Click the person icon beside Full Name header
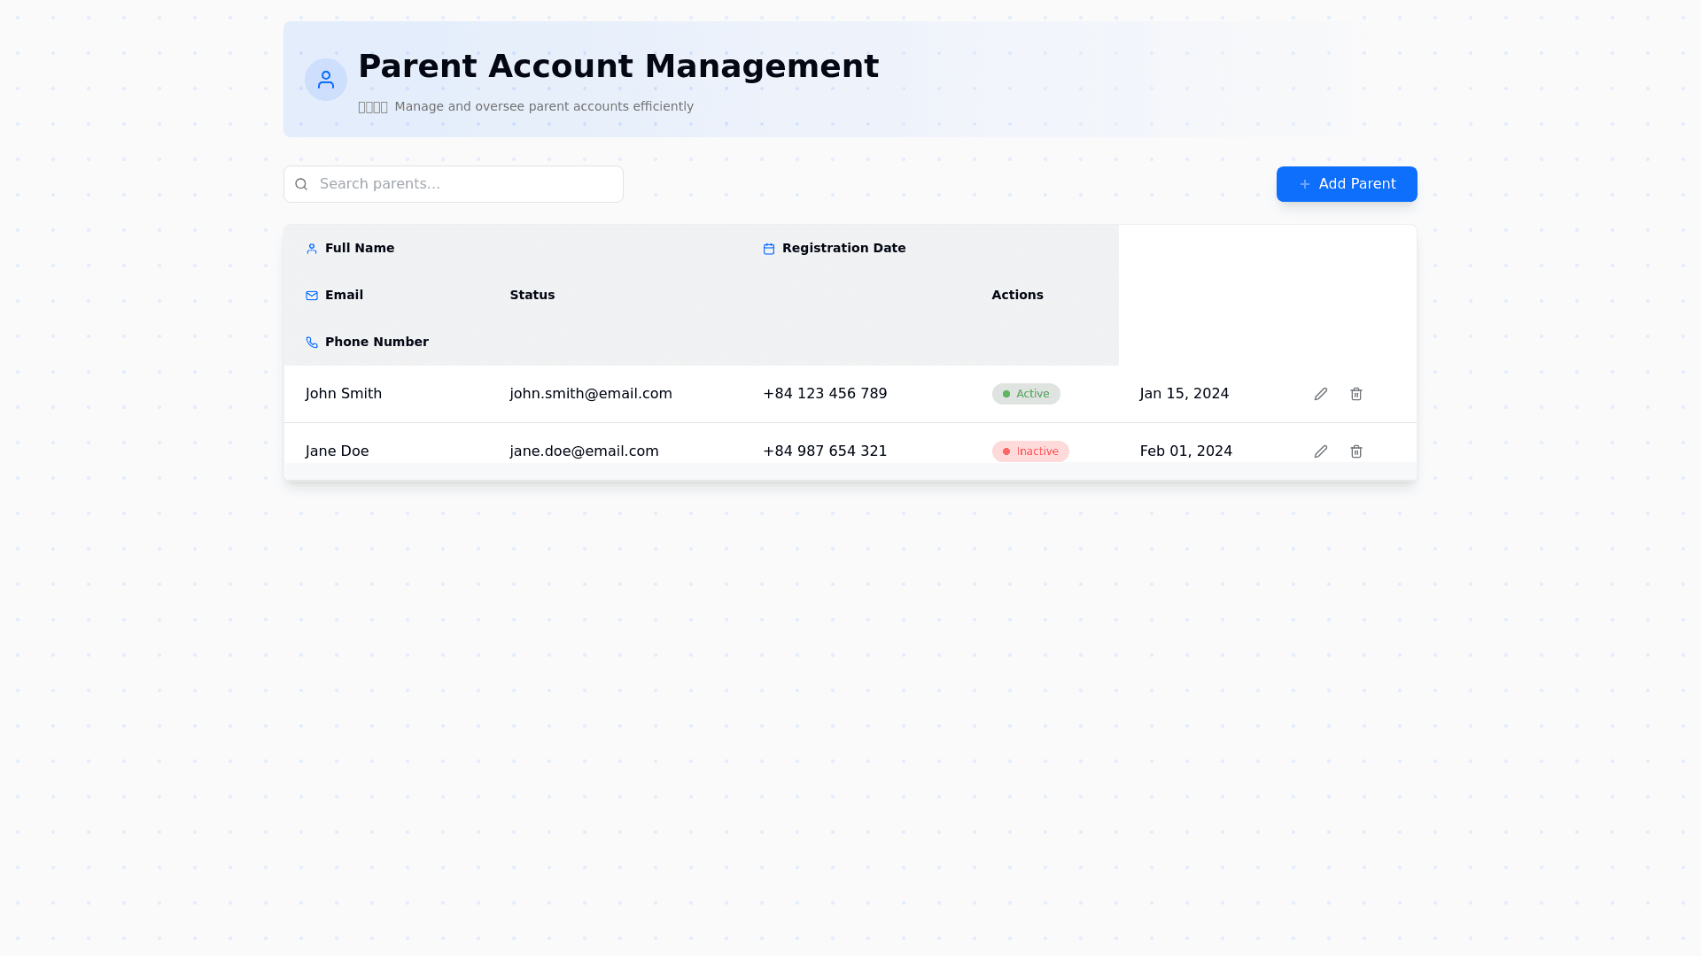Screen dimensions: 1701x956 click(x=312, y=249)
